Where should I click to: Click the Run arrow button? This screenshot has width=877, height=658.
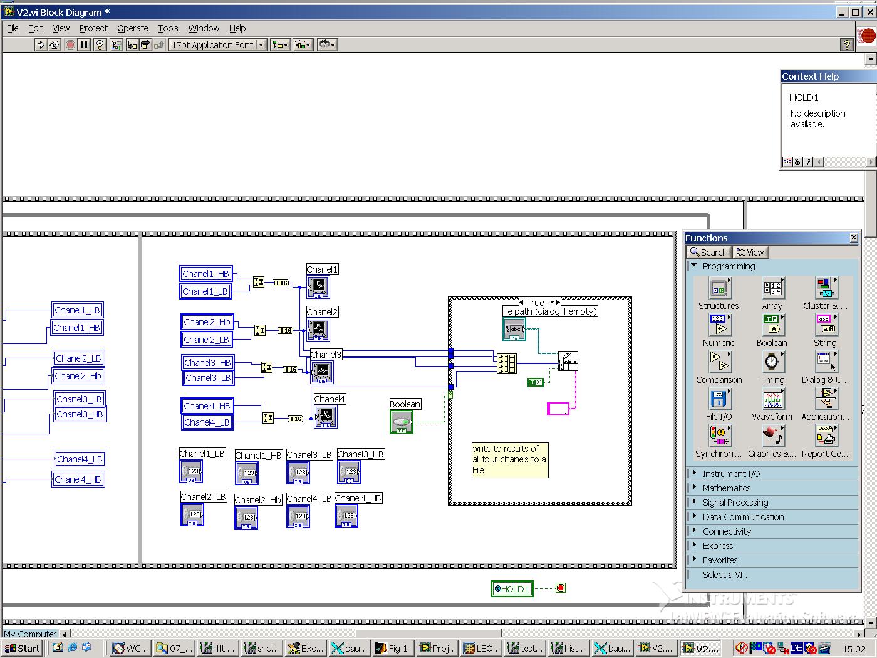coord(41,44)
